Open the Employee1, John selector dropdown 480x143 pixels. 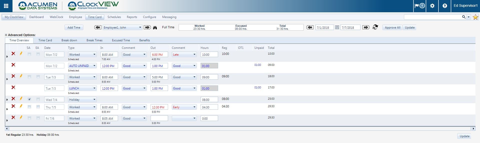click(x=123, y=28)
